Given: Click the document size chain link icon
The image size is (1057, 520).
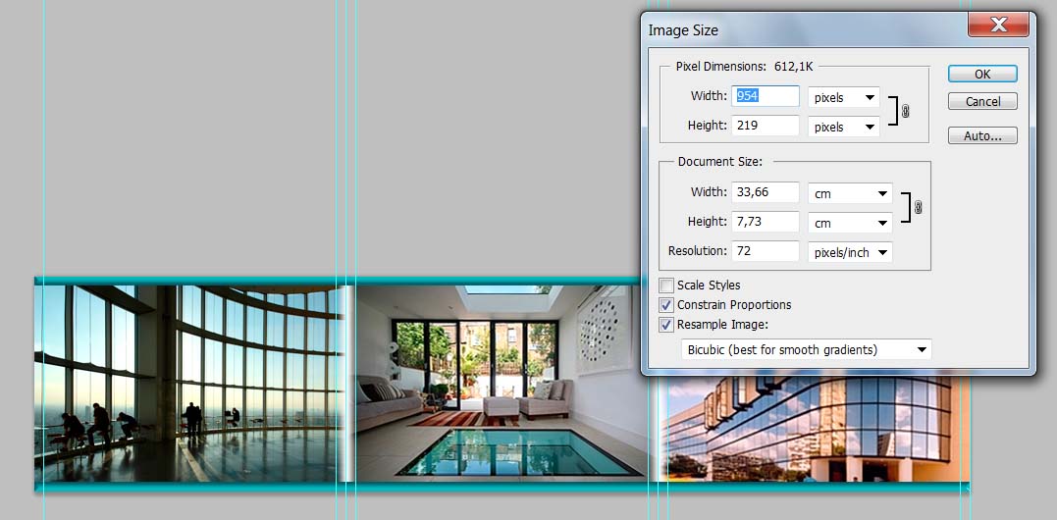Looking at the screenshot, I should (x=918, y=207).
